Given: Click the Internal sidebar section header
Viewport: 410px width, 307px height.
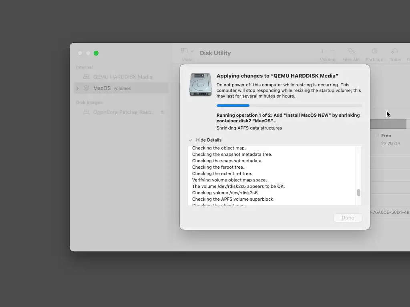Looking at the screenshot, I should click(x=84, y=67).
